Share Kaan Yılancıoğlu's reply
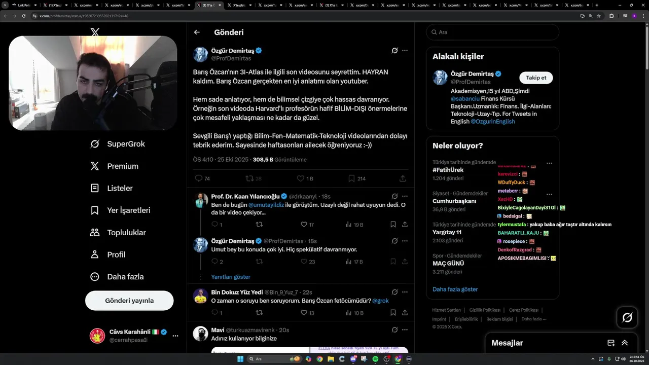Viewport: 649px width, 365px height. click(405, 224)
